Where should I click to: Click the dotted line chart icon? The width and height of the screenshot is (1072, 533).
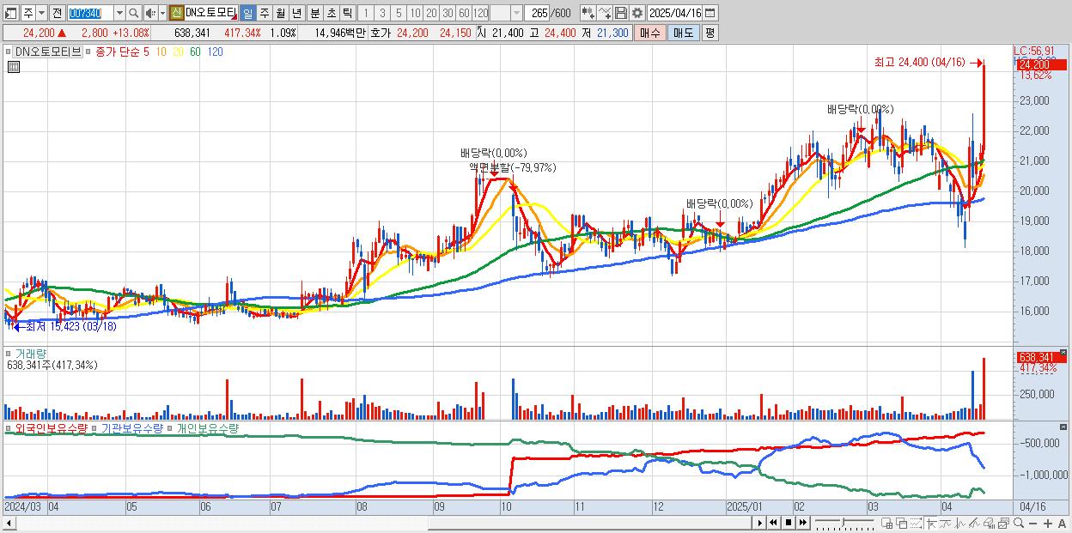916,523
